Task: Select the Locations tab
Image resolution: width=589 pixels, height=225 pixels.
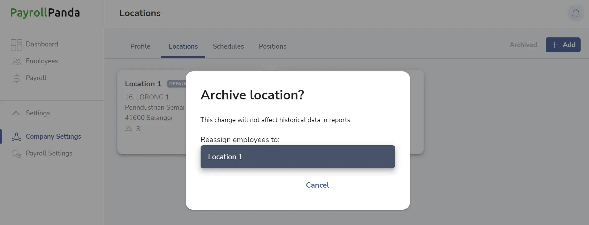Action: pos(183,46)
